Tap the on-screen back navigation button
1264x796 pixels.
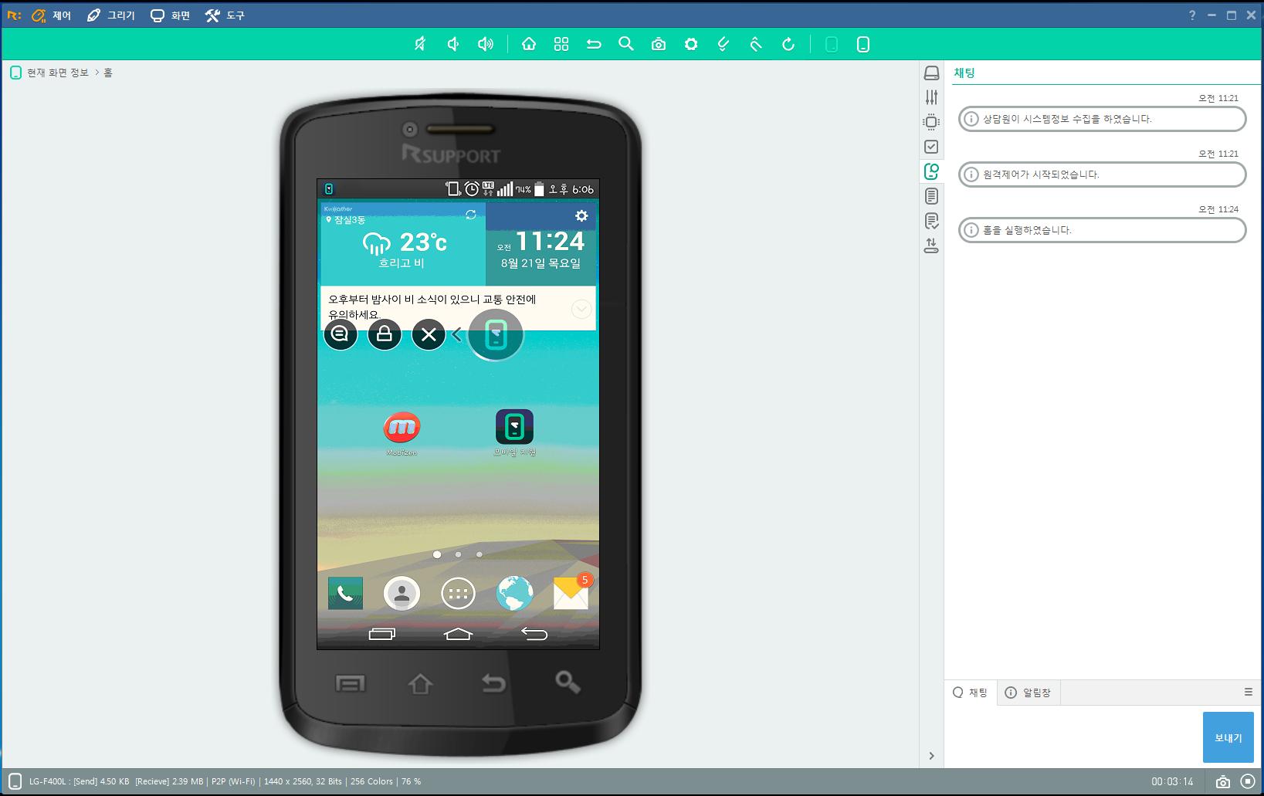[534, 634]
